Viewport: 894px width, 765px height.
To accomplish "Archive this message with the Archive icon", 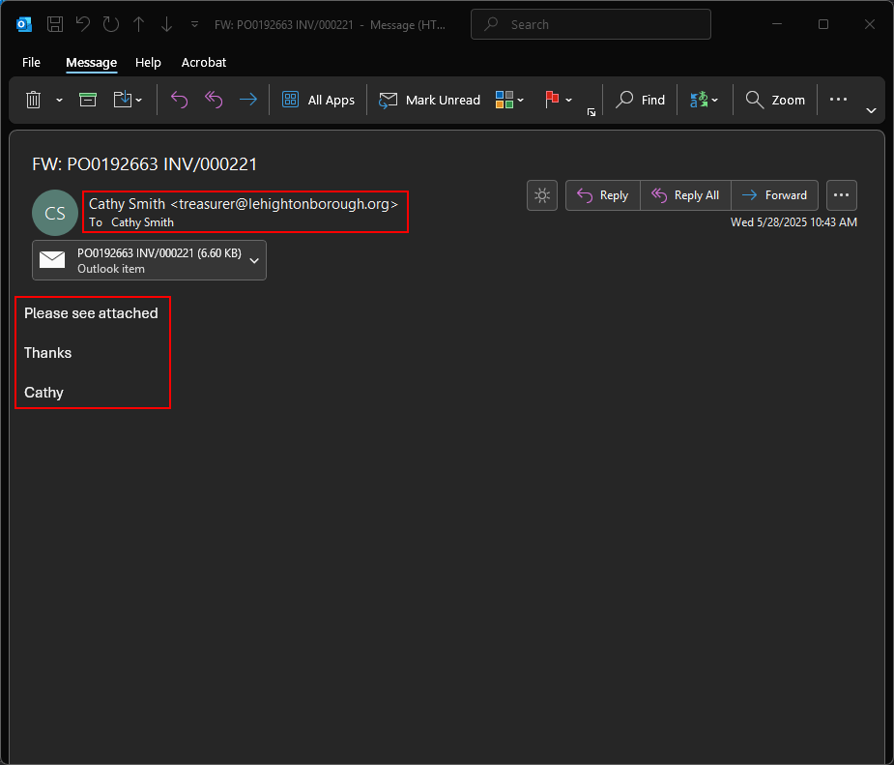I will pos(88,100).
